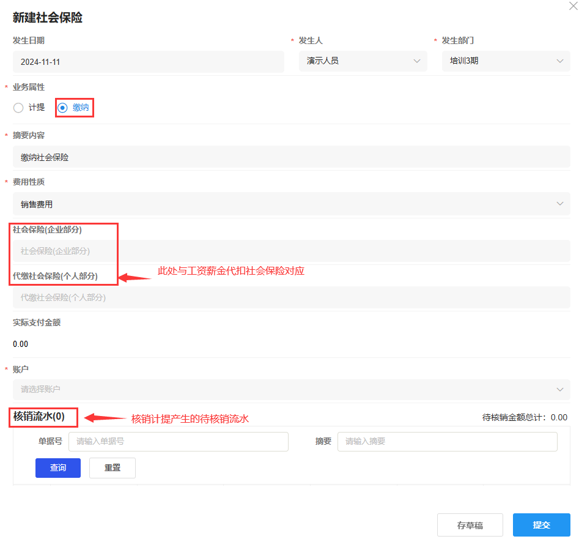
Task: Focus the 代缴社会保险(个人部分) input field
Action: click(x=291, y=298)
